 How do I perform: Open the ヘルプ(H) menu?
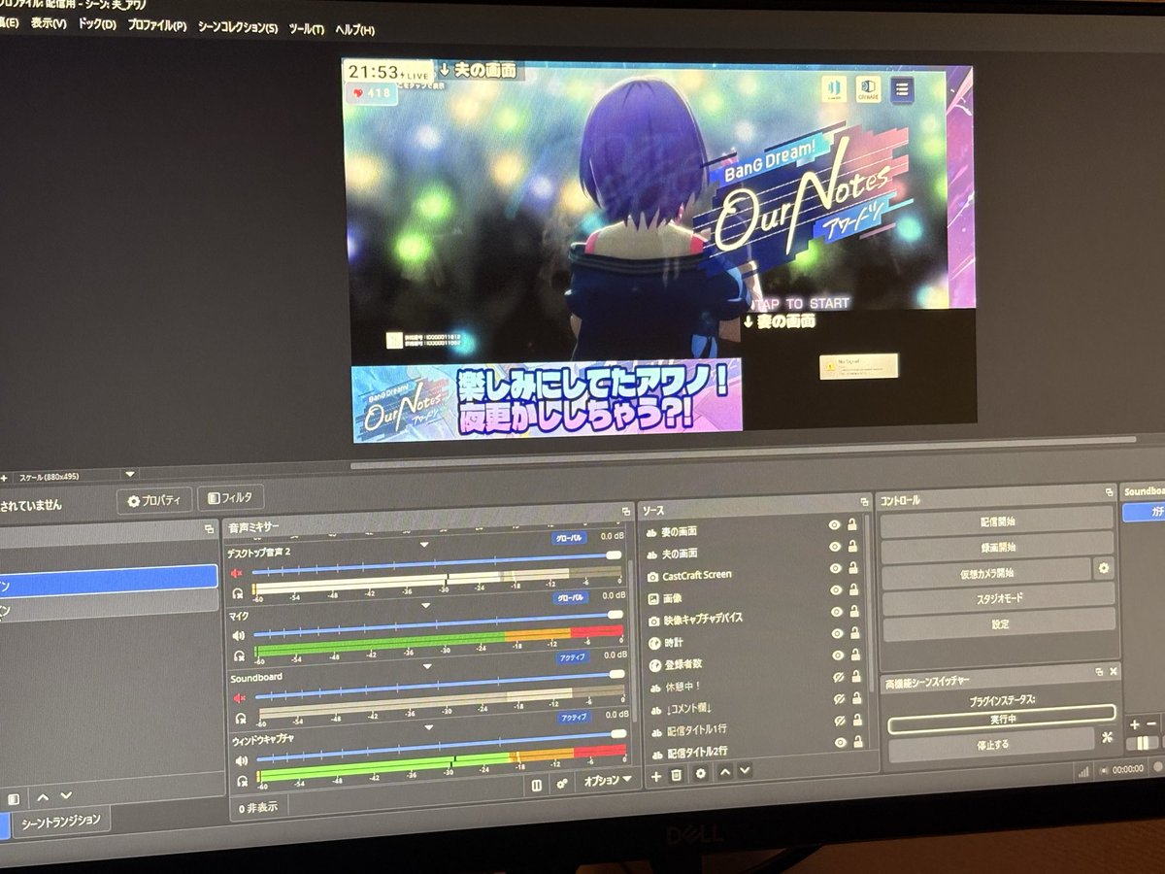[x=354, y=30]
